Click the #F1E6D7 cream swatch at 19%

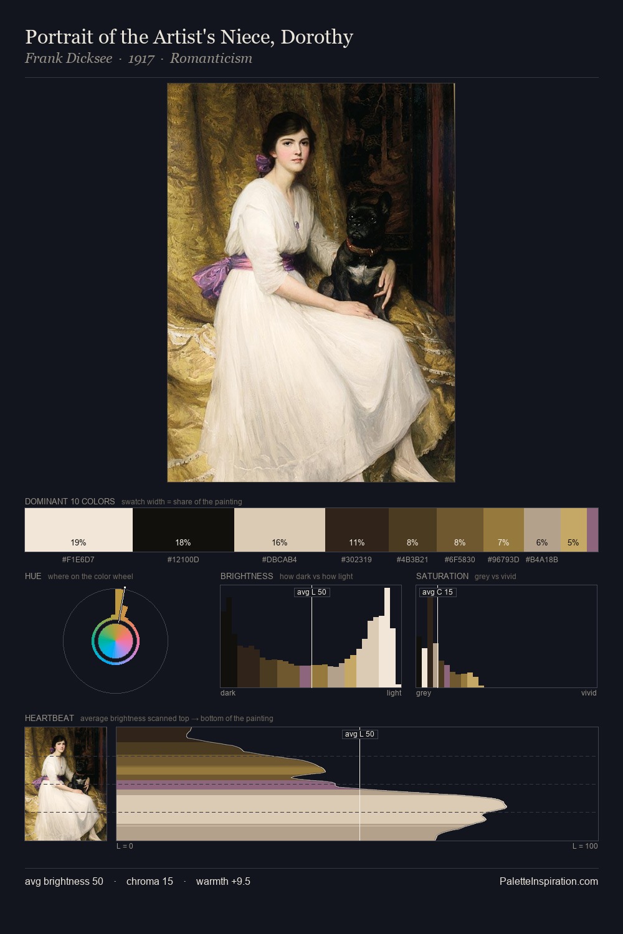pos(78,530)
